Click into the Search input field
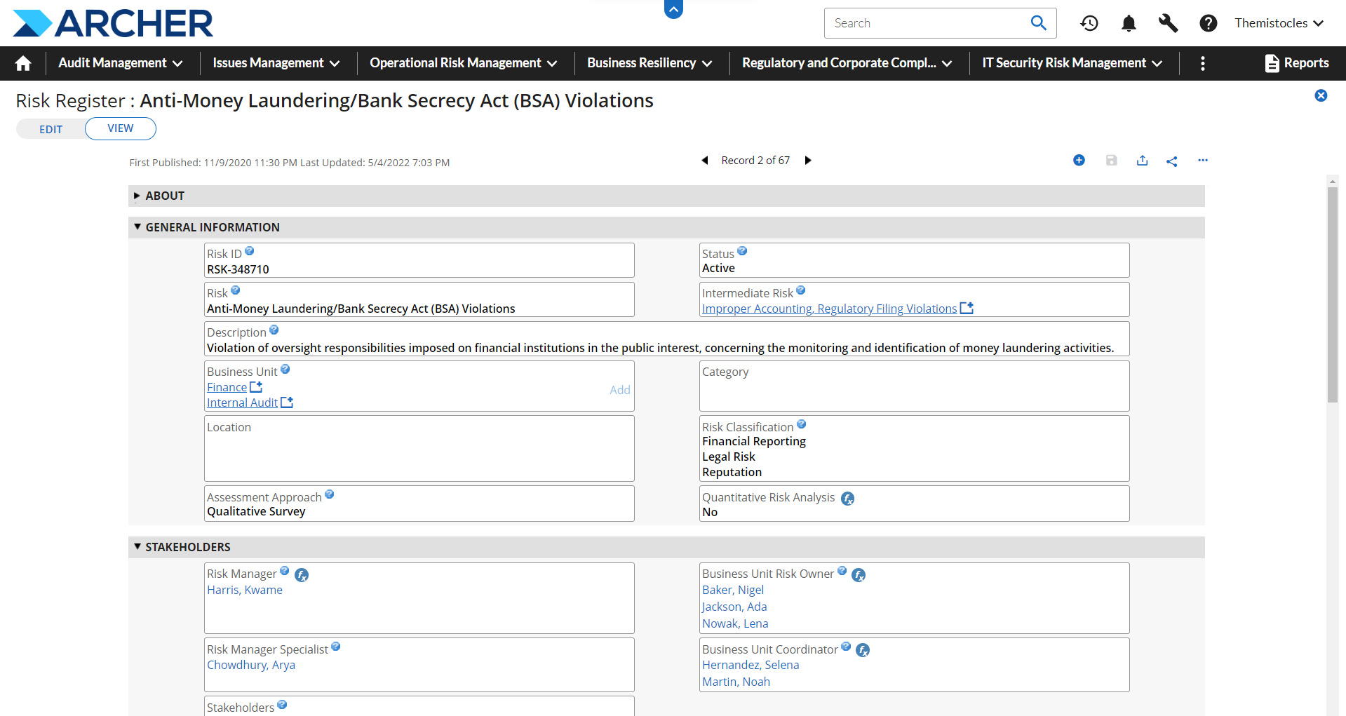The width and height of the screenshot is (1346, 716). click(926, 23)
